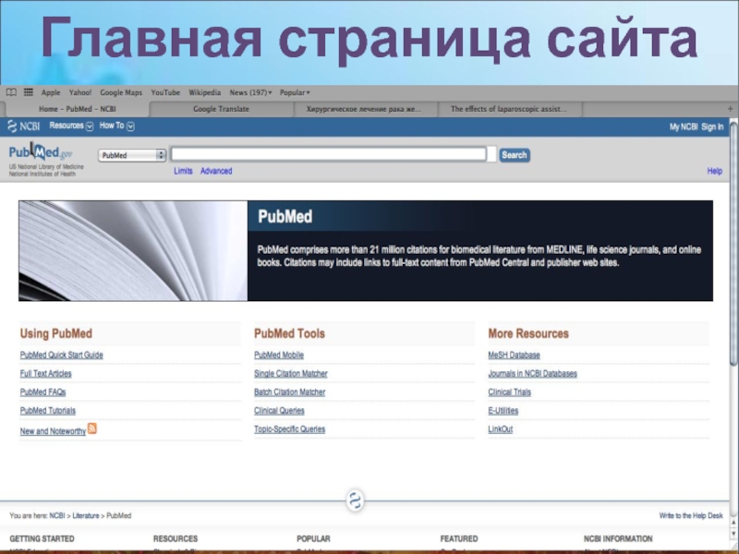The image size is (739, 554).
Task: Open the Apple bookmark
Action: (51, 93)
